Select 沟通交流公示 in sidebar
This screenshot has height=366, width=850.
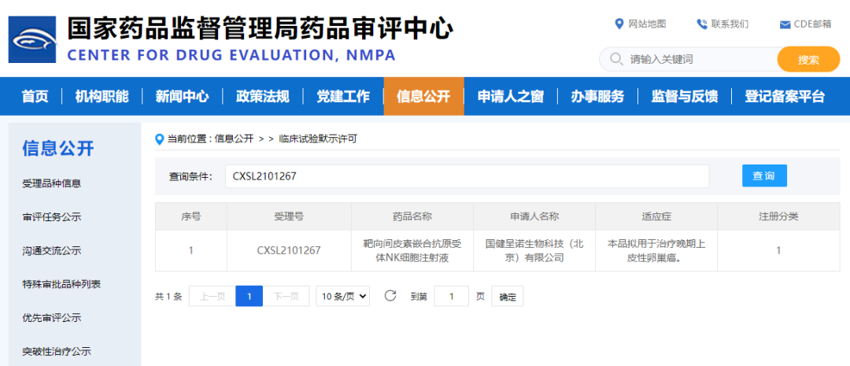pos(51,250)
